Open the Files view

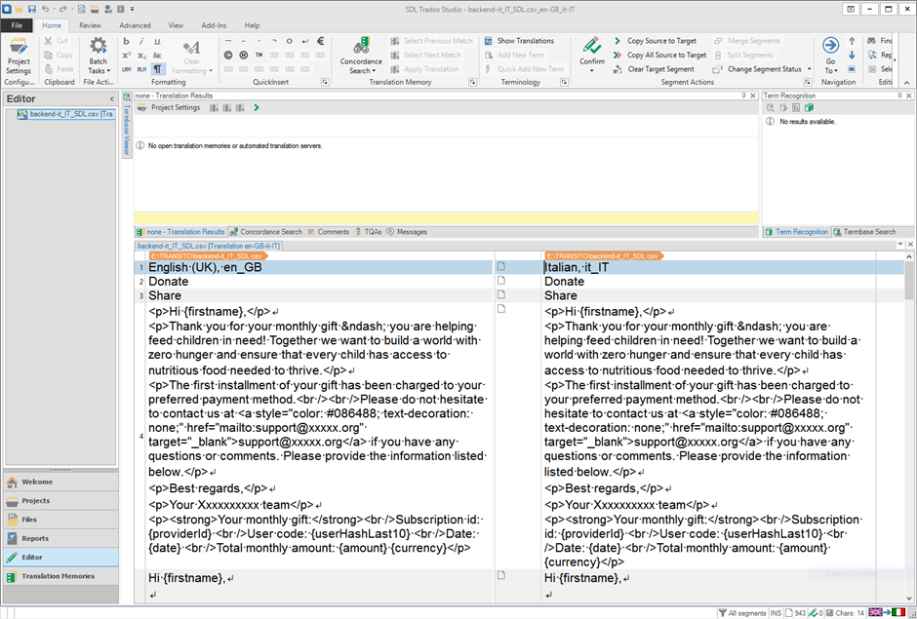(60, 520)
